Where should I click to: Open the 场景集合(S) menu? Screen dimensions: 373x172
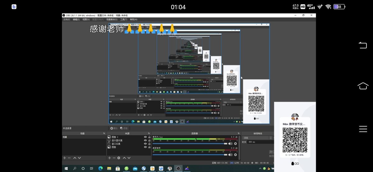pos(112,20)
